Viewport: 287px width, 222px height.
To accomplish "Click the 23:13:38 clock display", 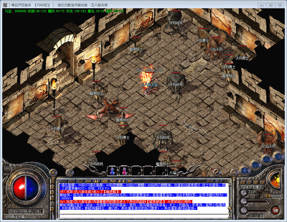I will tap(256, 216).
